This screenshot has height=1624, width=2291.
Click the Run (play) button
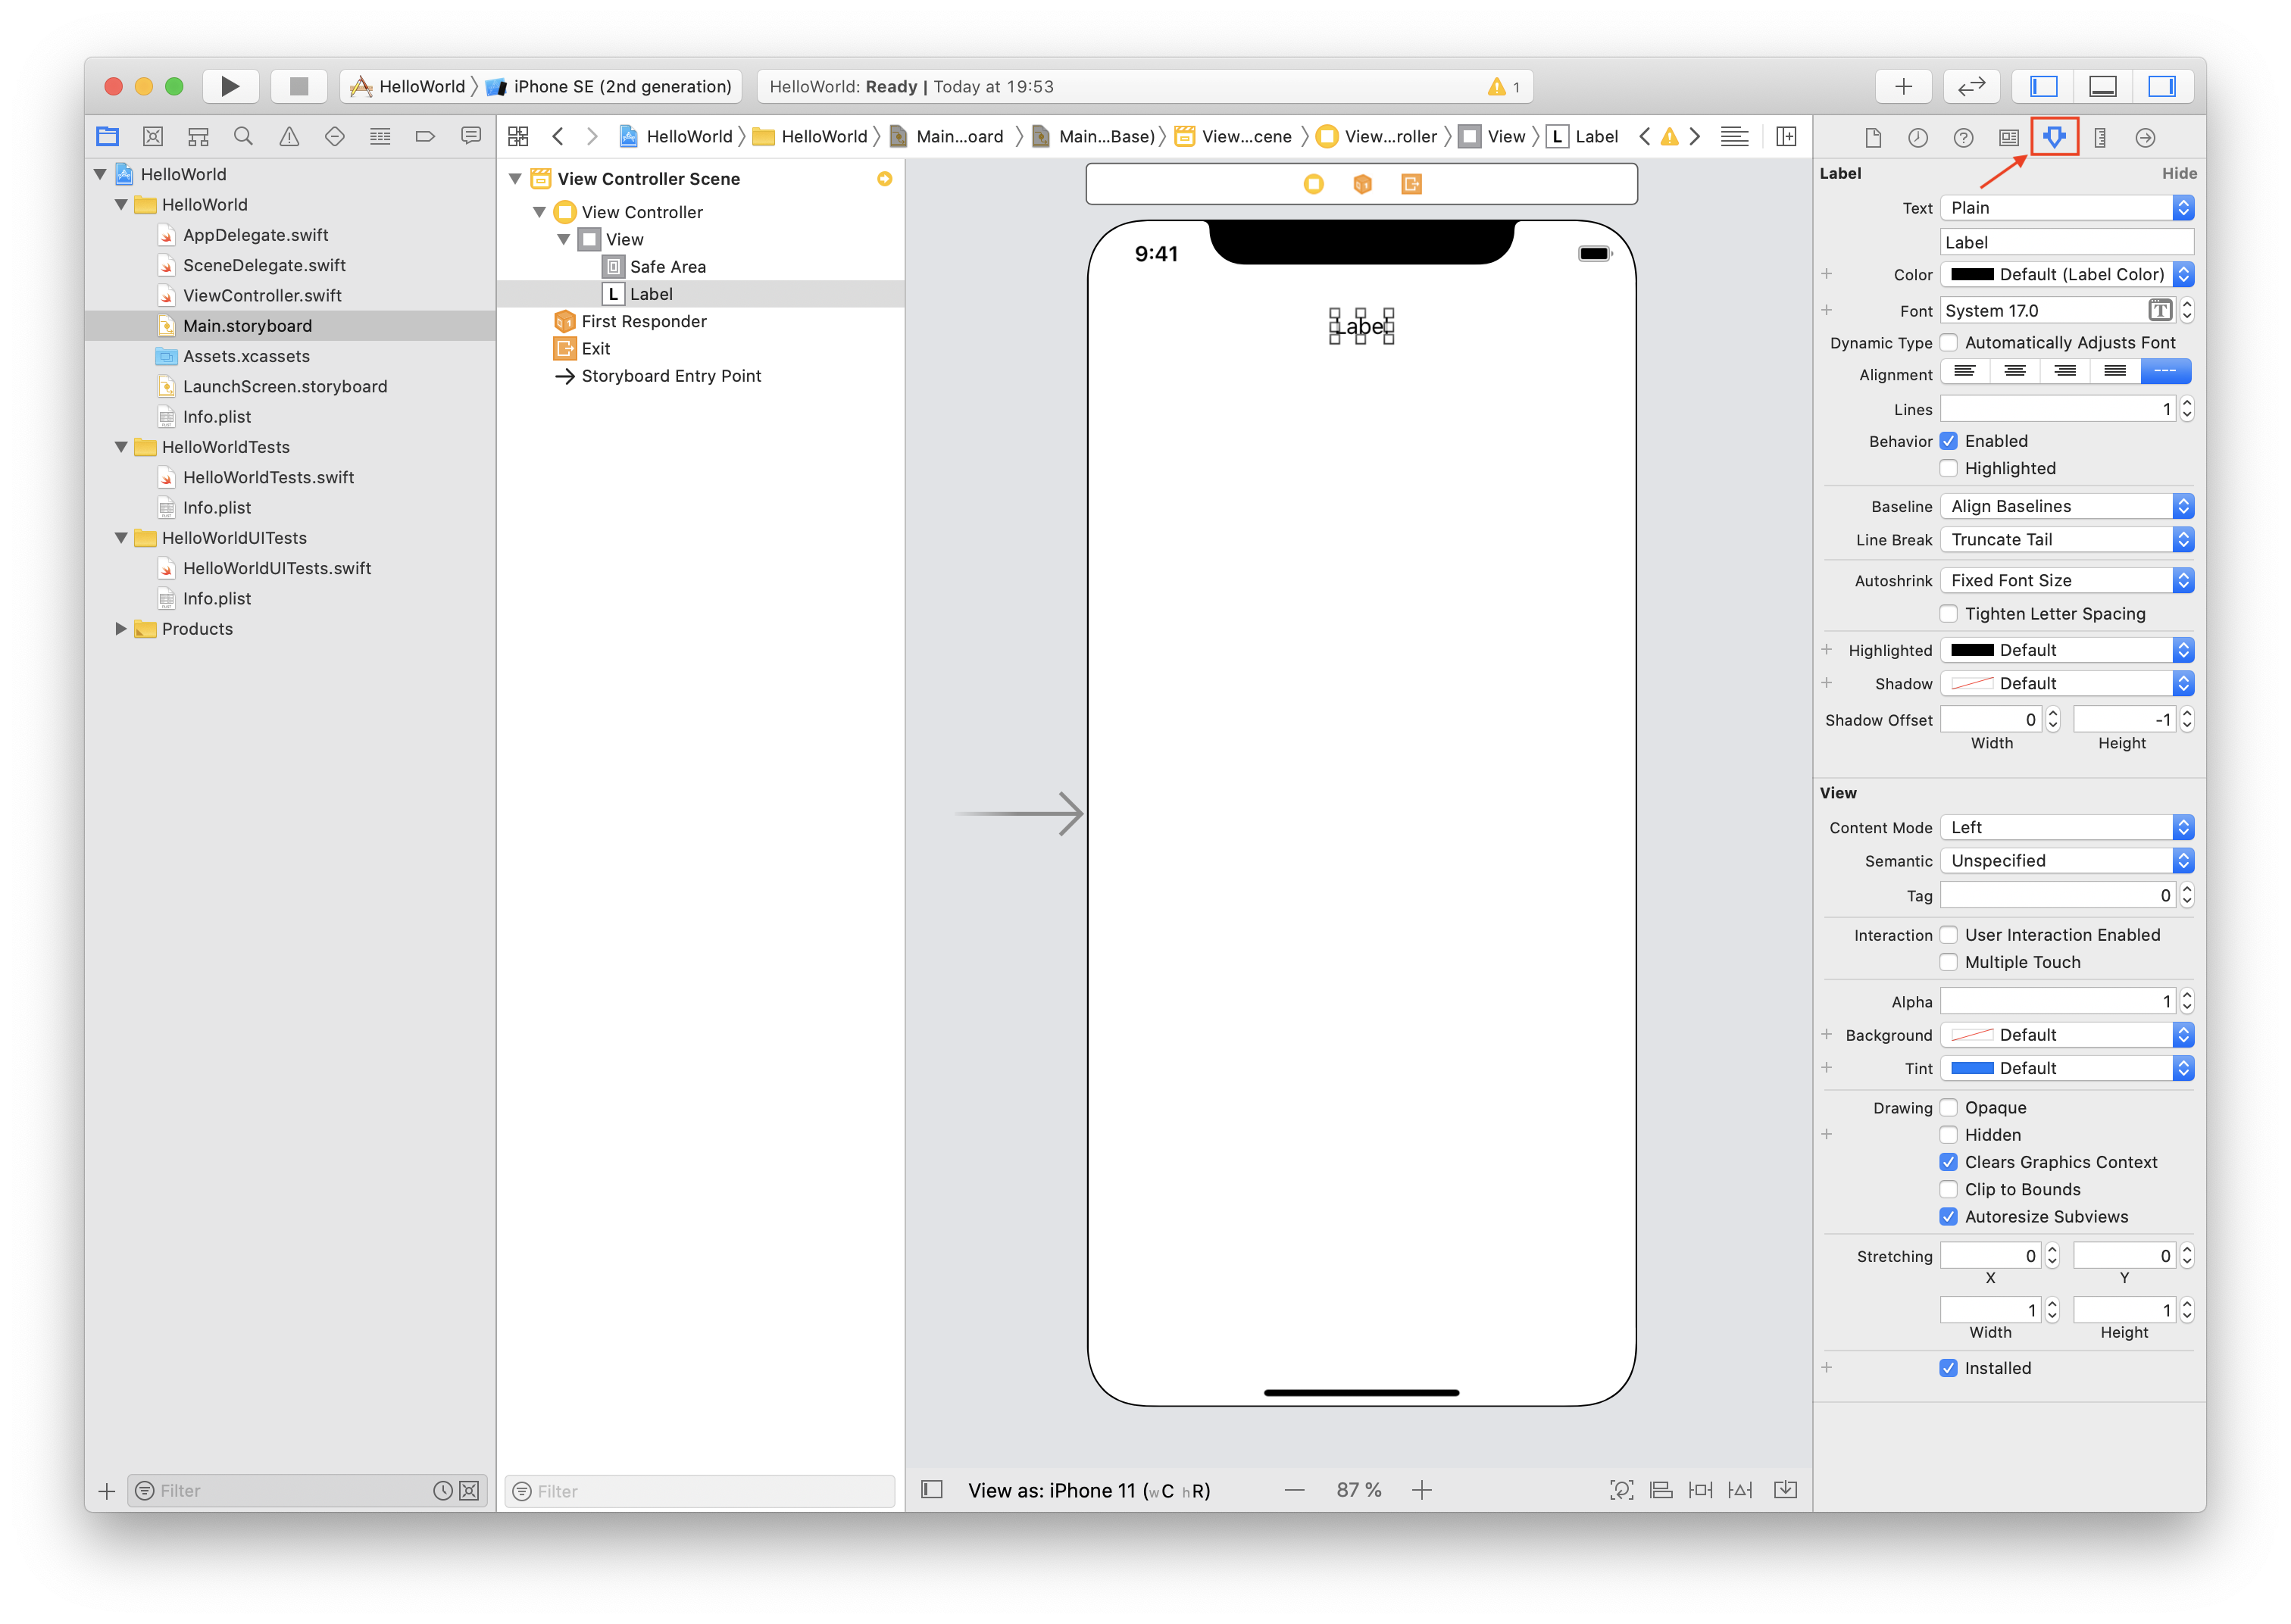[x=230, y=86]
